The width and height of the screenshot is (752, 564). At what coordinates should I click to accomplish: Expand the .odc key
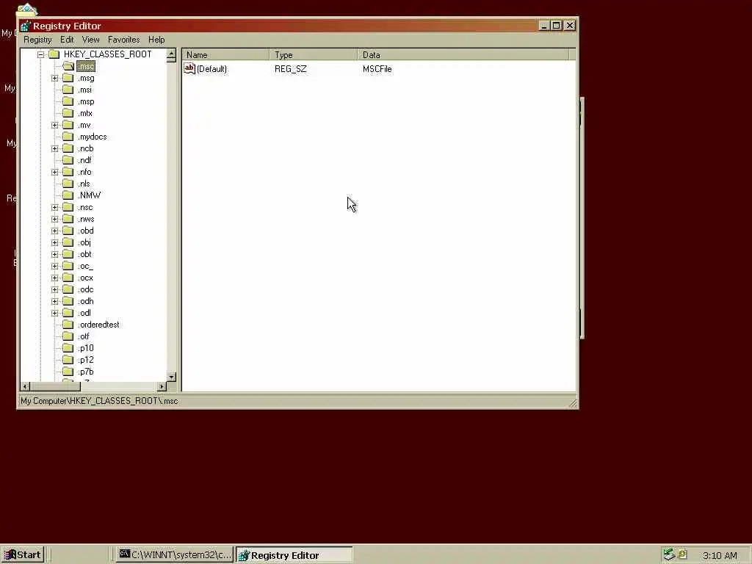(54, 289)
